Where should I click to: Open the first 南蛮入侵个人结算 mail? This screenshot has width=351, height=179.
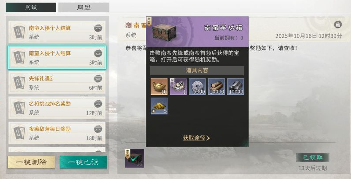coord(57,32)
